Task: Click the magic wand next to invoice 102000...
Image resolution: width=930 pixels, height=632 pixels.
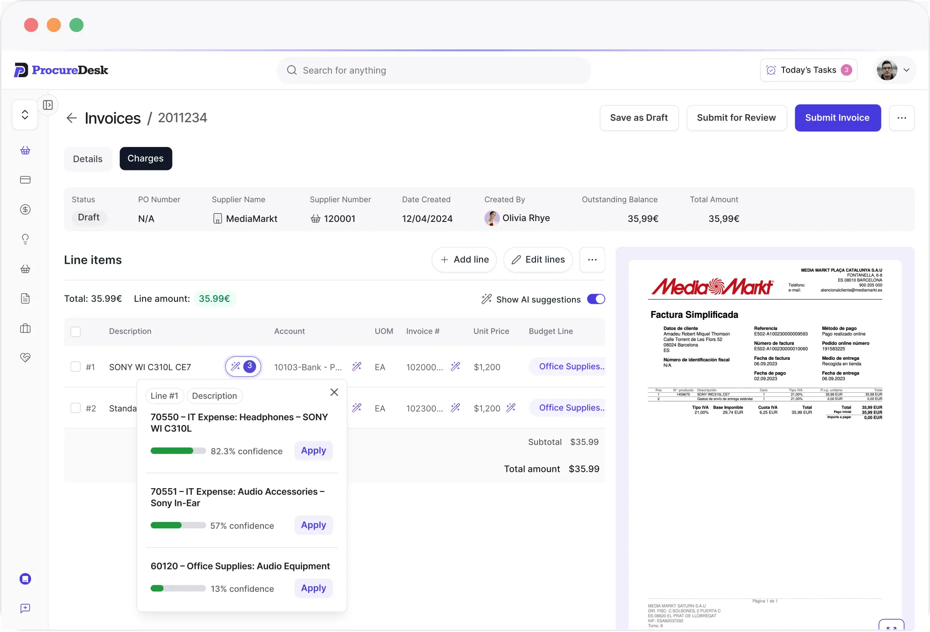Action: 456,366
